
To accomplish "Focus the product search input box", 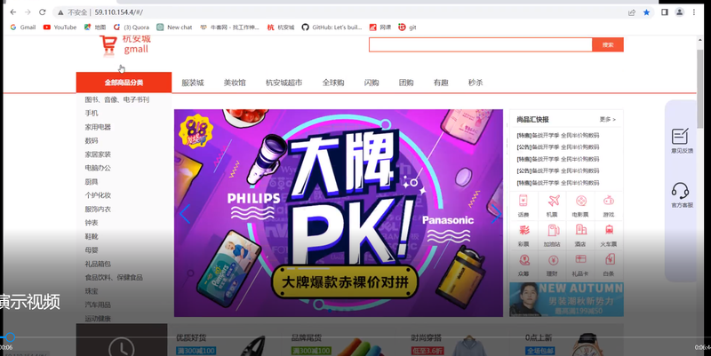I will pyautogui.click(x=481, y=44).
